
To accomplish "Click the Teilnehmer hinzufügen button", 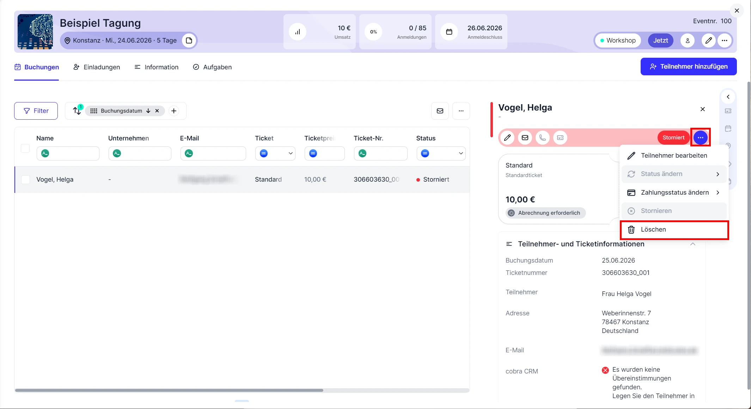I will 688,67.
